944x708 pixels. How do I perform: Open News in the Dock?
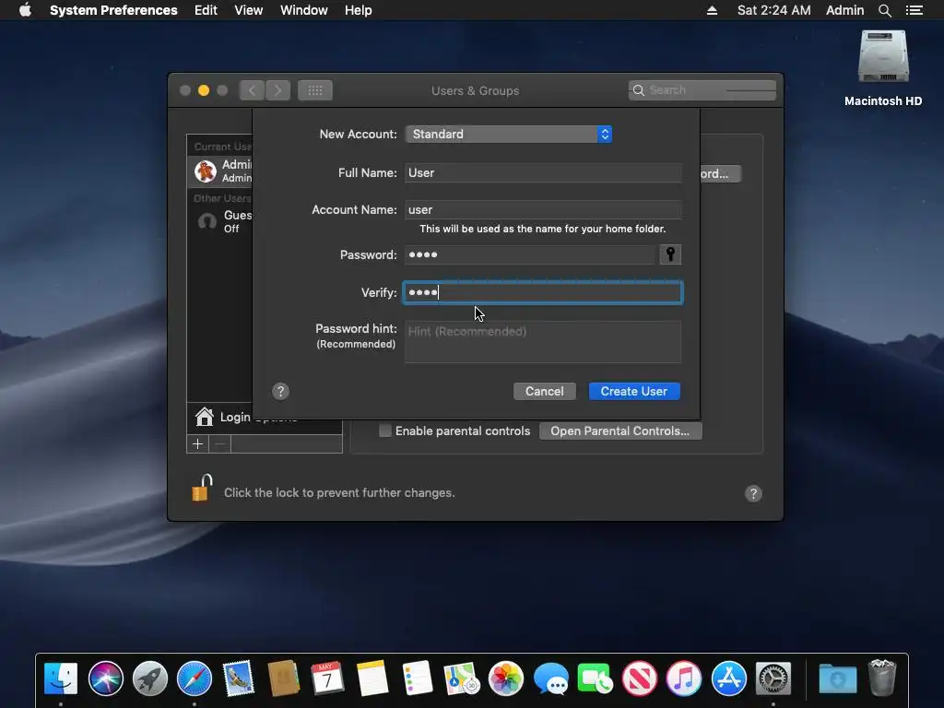(x=640, y=678)
